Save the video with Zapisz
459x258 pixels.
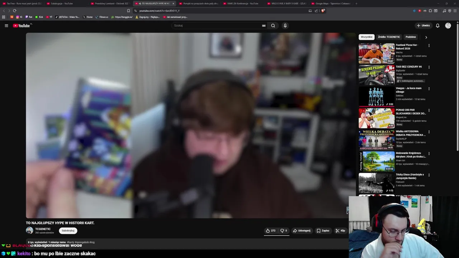(323, 231)
